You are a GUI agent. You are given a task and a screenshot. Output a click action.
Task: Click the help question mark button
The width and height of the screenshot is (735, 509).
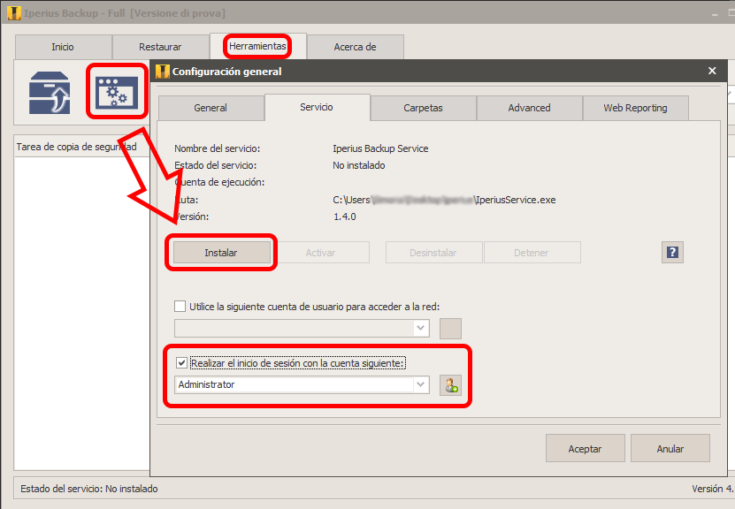coord(672,253)
